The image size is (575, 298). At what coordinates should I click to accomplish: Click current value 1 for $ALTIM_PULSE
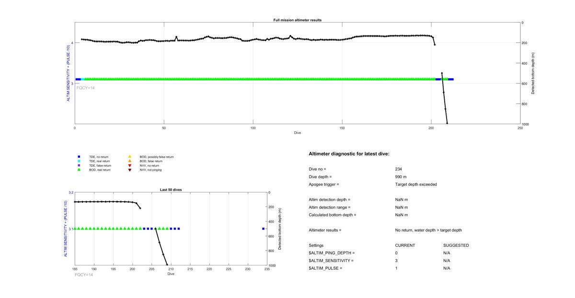[397, 268]
